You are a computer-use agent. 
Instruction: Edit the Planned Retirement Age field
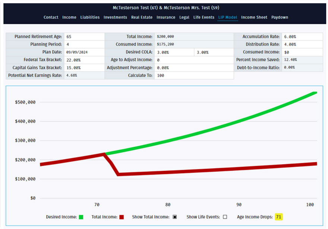coord(84,37)
